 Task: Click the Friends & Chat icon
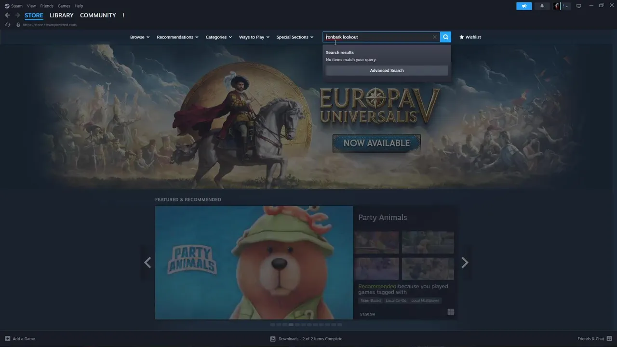click(610, 339)
